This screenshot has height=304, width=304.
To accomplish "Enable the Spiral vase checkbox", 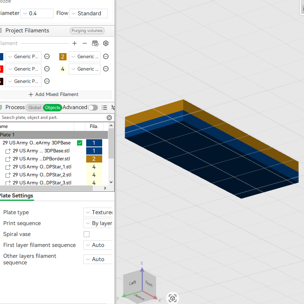I will [x=87, y=234].
